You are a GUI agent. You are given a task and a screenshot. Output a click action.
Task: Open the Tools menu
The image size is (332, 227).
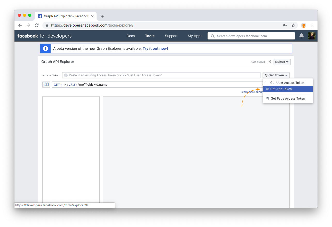point(150,36)
